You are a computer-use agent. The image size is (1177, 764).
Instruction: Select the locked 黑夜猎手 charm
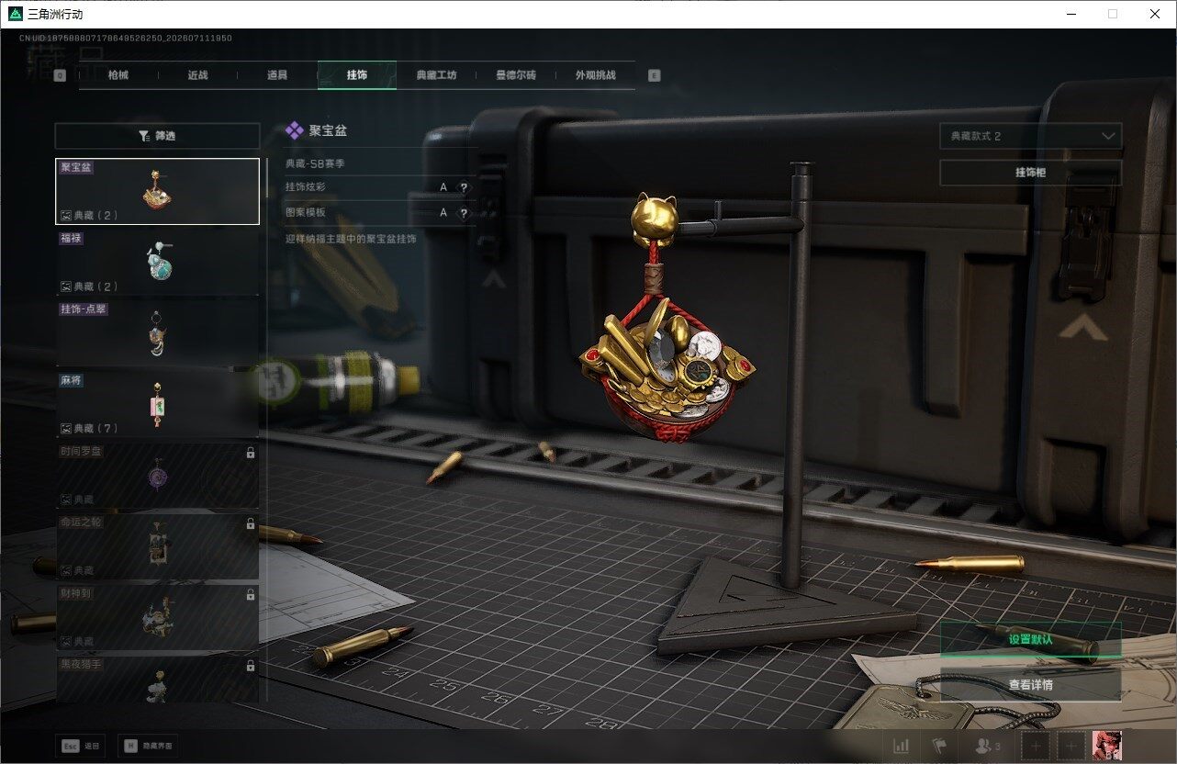(157, 680)
